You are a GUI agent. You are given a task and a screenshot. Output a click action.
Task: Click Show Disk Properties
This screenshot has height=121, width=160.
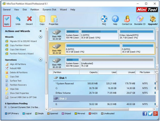tap(19, 93)
